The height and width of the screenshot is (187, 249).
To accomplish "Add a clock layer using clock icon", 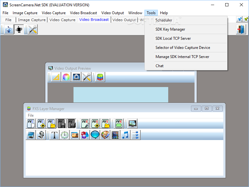I will coord(65,135).
